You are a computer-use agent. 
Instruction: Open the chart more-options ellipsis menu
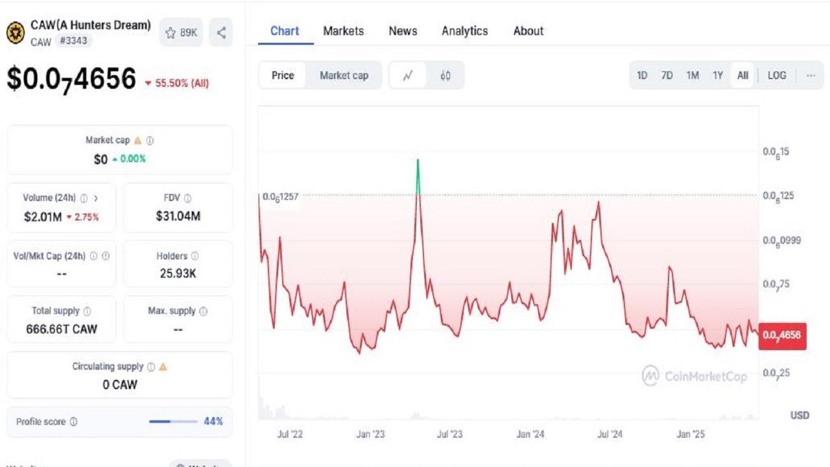click(x=811, y=75)
